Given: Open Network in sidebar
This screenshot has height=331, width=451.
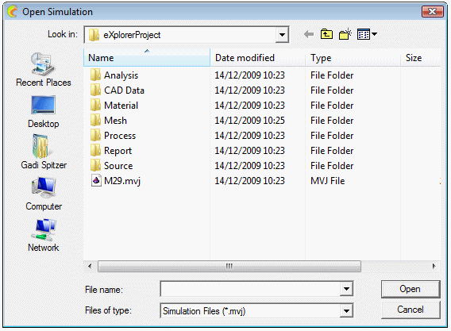Looking at the screenshot, I should click(x=44, y=235).
